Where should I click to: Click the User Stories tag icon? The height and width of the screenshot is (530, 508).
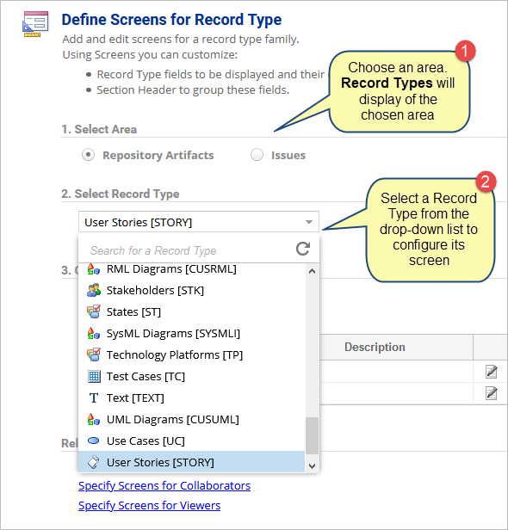coord(93,462)
